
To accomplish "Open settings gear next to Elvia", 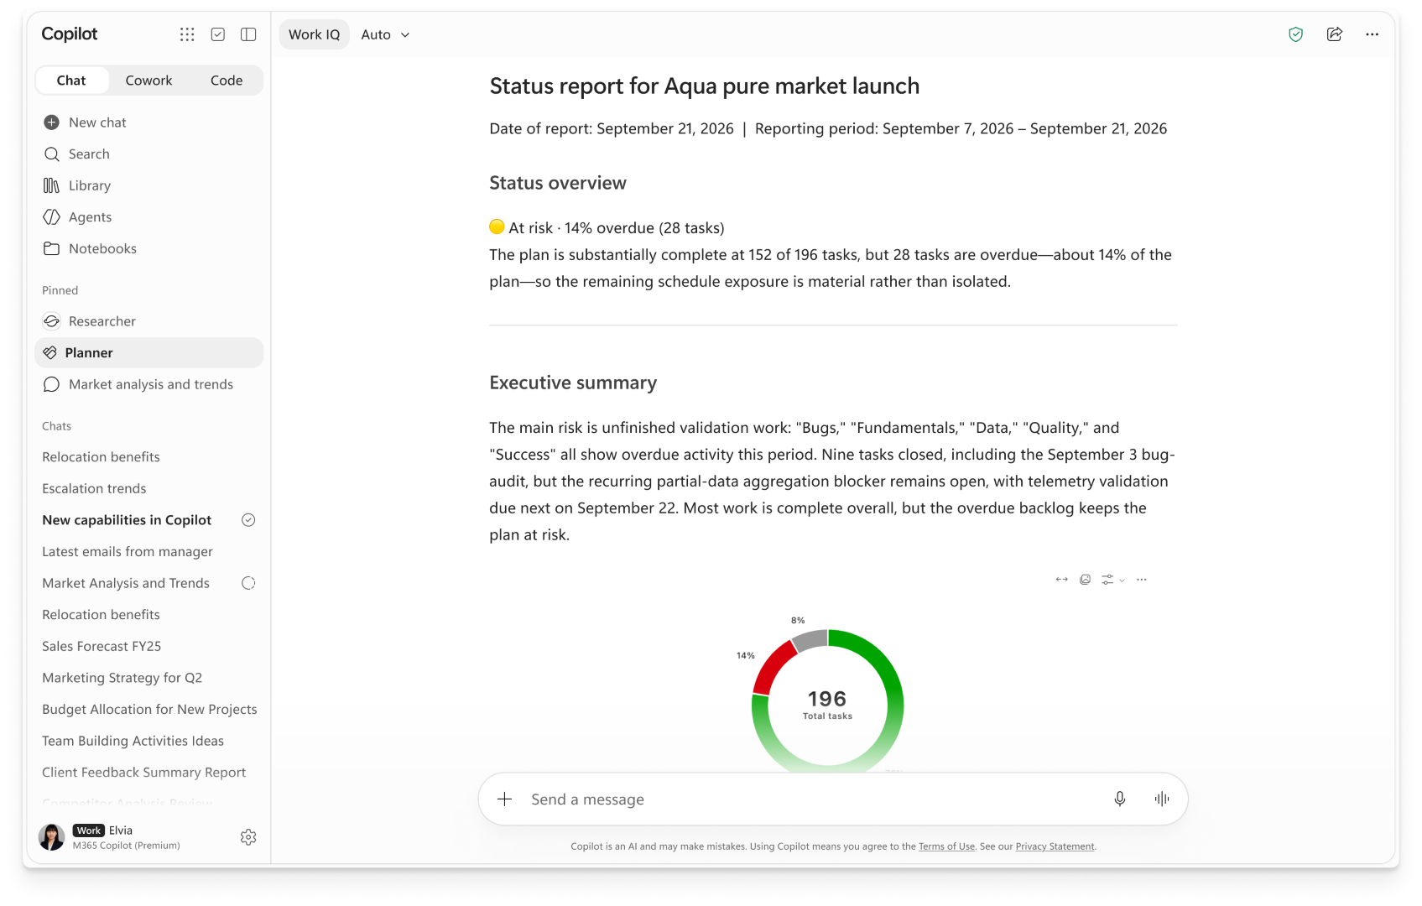I will (x=248, y=837).
